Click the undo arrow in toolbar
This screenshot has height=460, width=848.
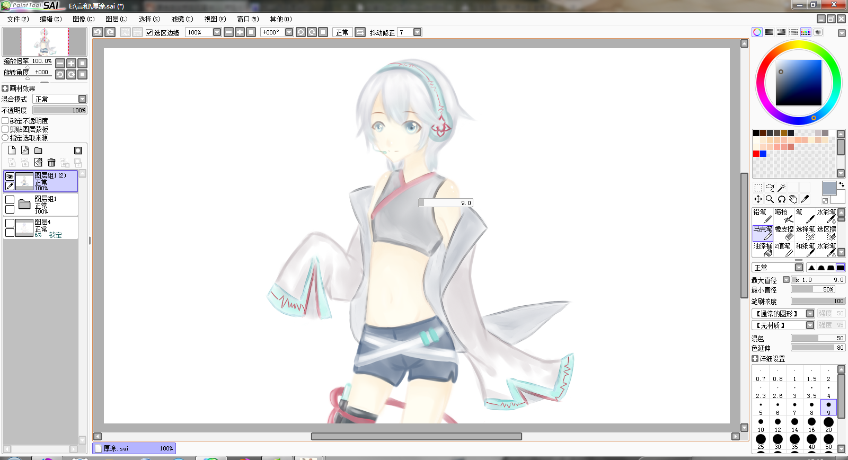click(x=98, y=32)
